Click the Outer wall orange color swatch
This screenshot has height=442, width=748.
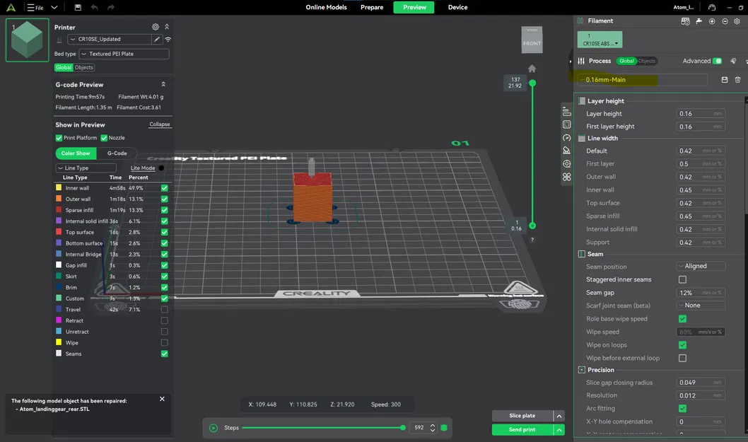tap(59, 199)
